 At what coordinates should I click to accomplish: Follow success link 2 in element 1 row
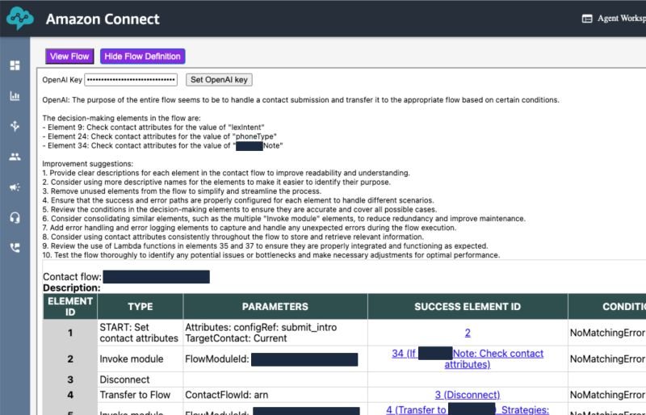coord(468,333)
